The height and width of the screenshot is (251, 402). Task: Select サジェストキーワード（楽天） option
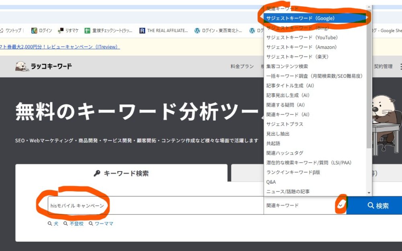(315, 57)
